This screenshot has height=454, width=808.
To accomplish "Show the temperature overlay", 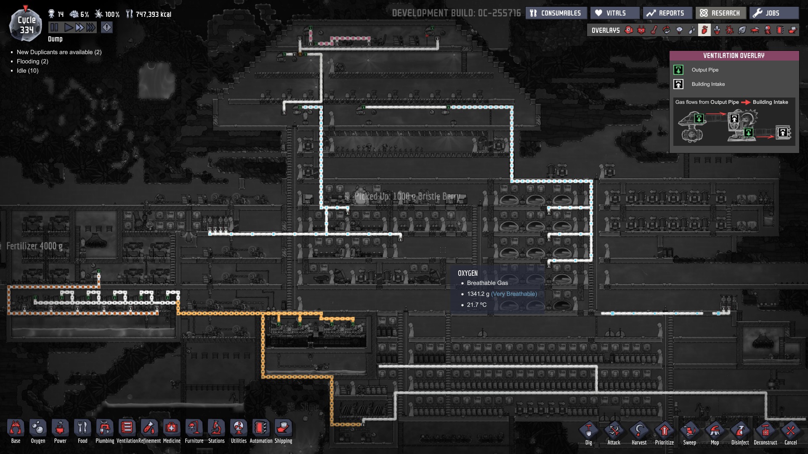I will (x=654, y=30).
